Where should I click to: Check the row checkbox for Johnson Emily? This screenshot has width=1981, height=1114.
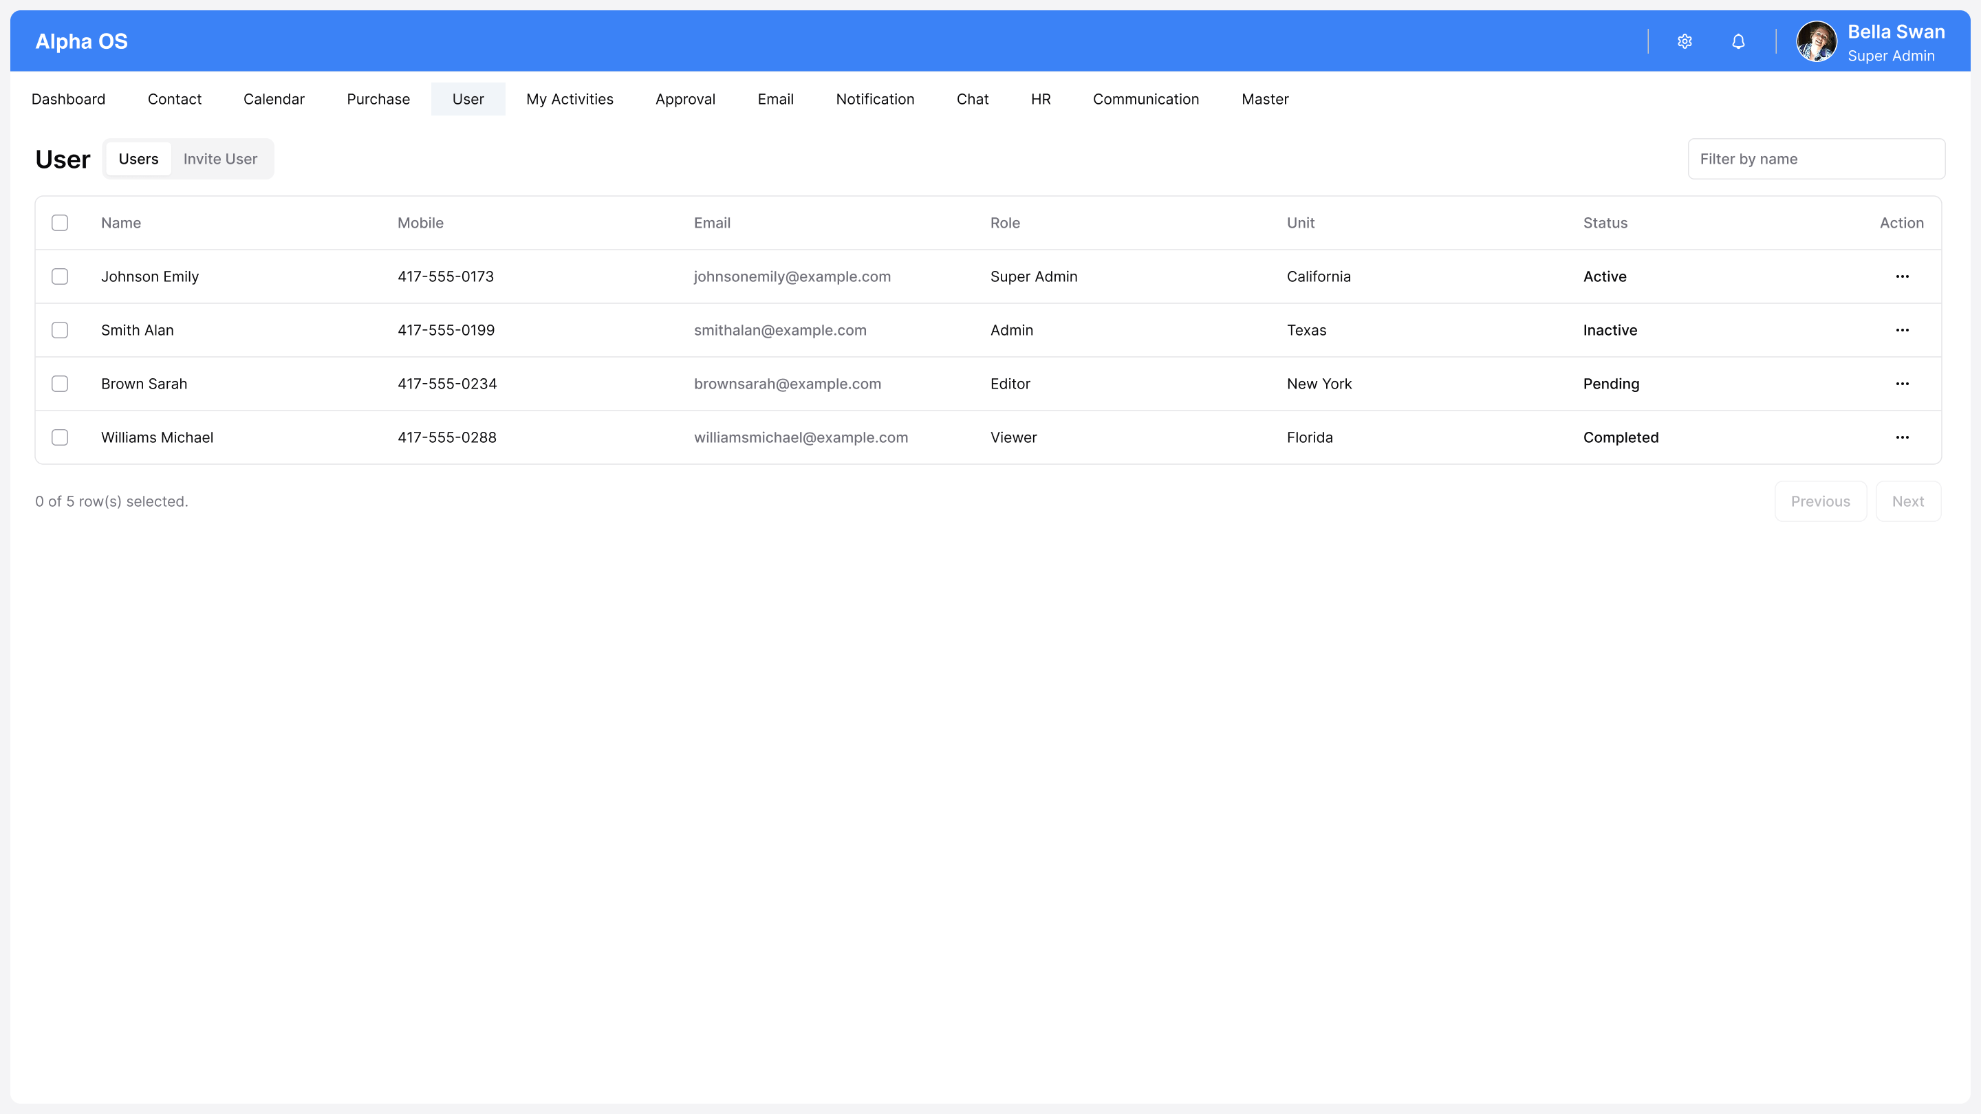(x=60, y=276)
